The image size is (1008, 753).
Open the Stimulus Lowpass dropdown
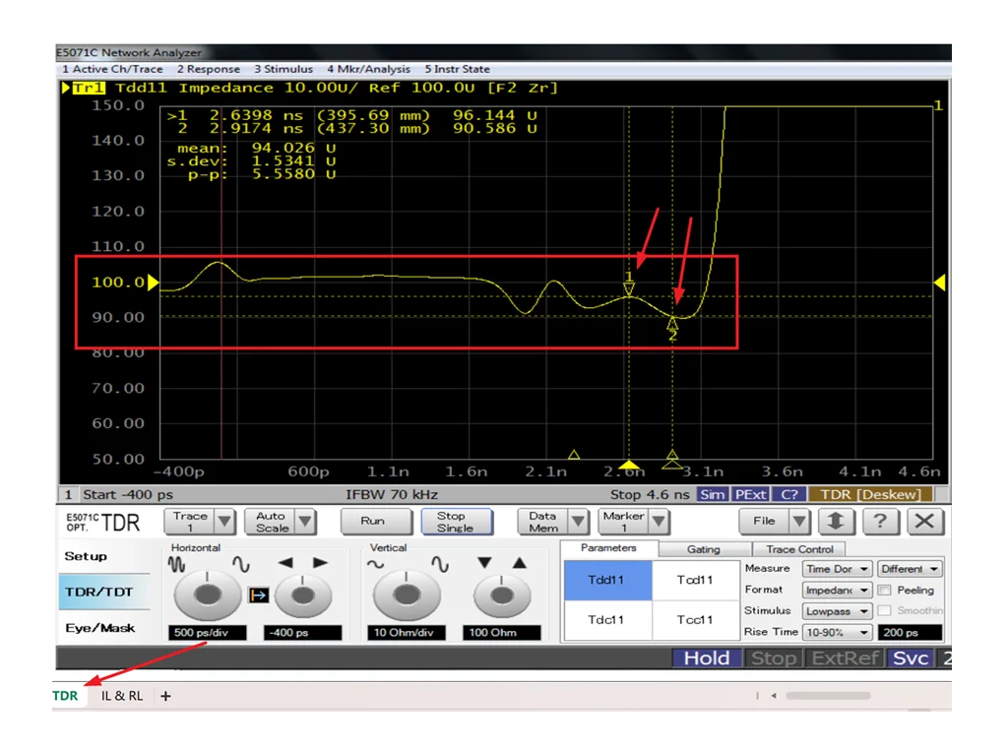(x=837, y=611)
